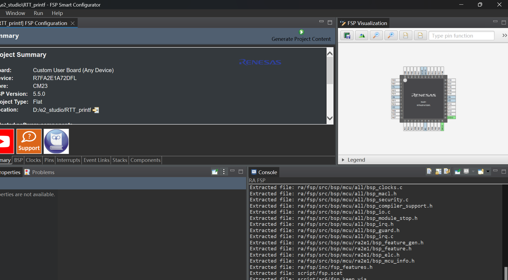The height and width of the screenshot is (280, 508).
Task: Open the Run menu
Action: tap(38, 13)
